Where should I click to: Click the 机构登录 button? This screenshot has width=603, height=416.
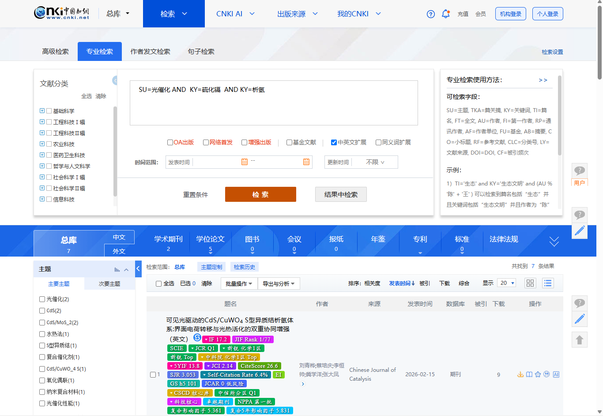pos(511,14)
